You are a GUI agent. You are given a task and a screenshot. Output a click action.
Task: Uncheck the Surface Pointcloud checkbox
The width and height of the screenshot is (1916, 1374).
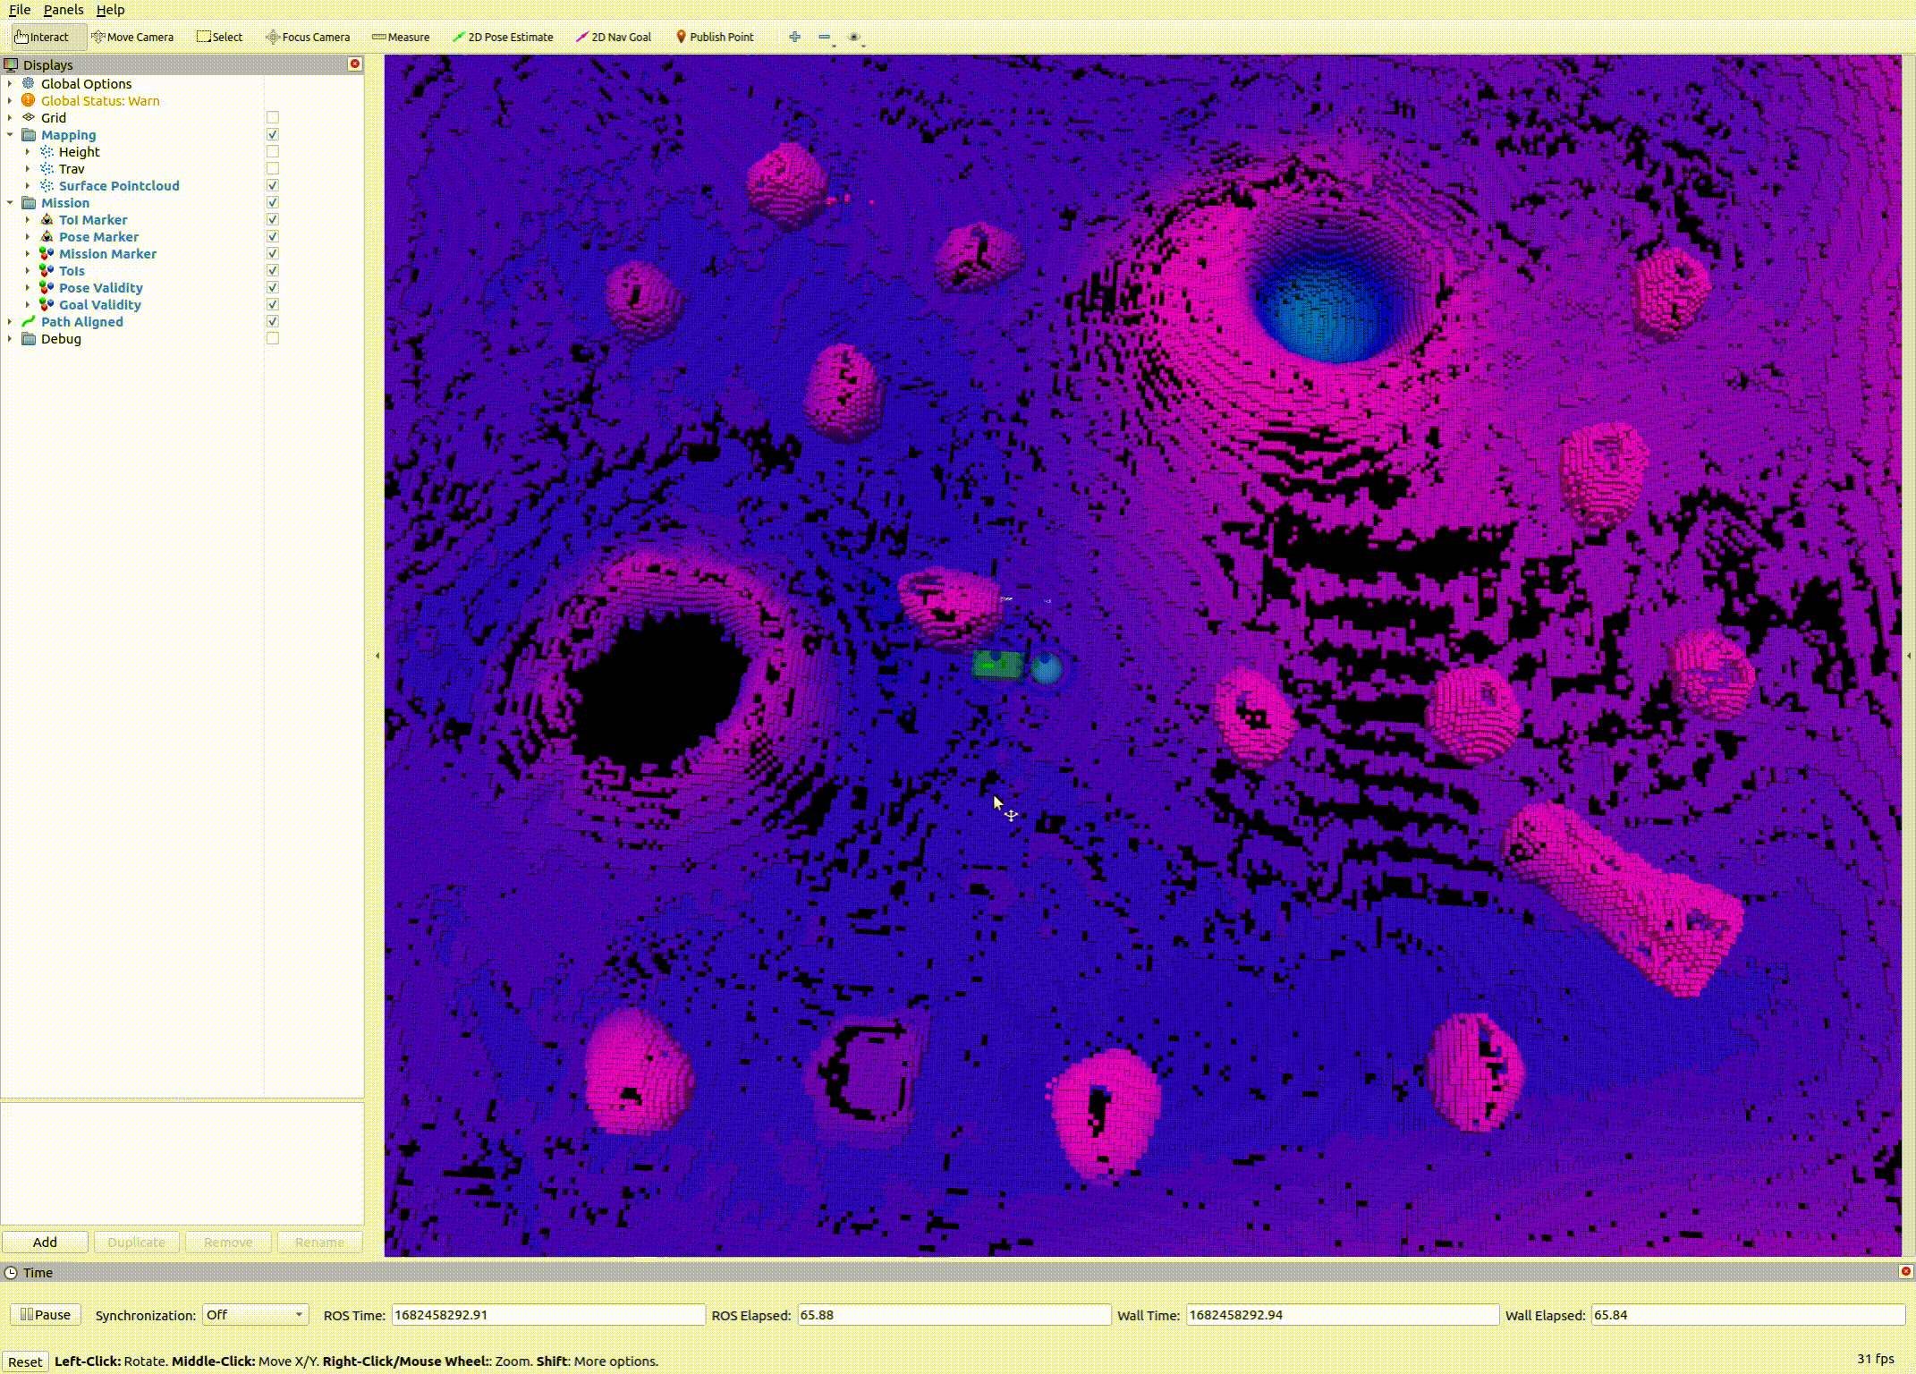pyautogui.click(x=273, y=185)
